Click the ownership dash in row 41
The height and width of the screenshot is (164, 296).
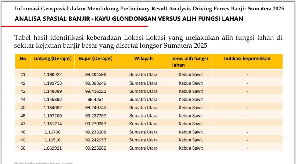coord(247,75)
